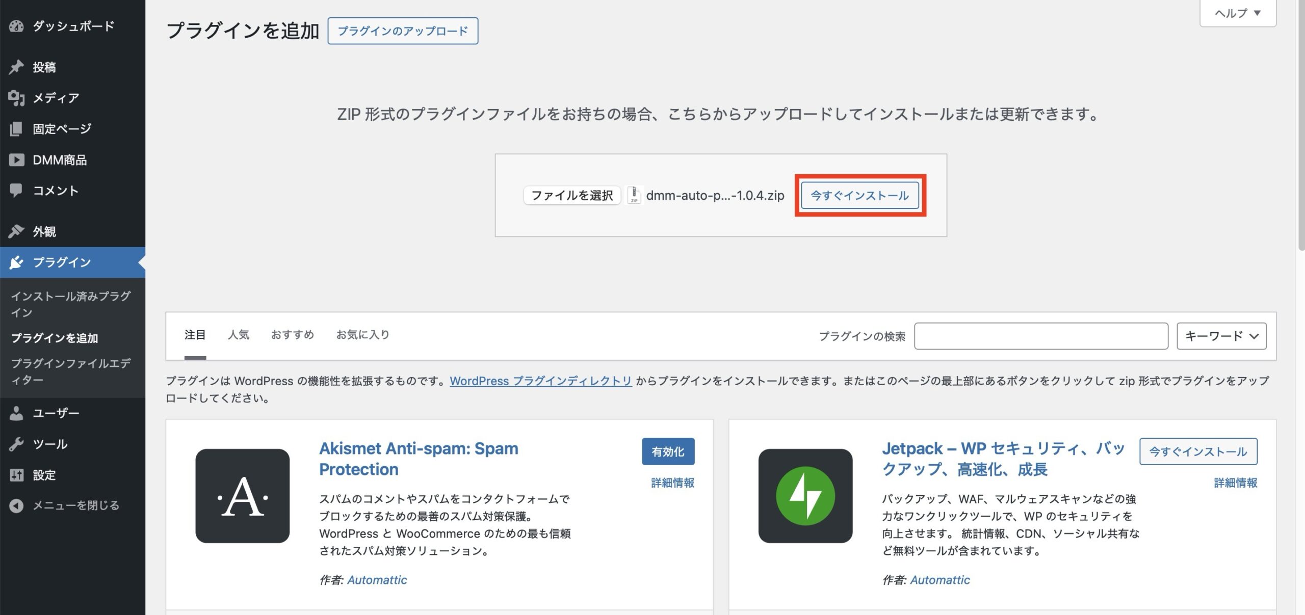Viewport: 1305px width, 615px height.
Task: Select the ツール wrench icon
Action: click(x=17, y=444)
